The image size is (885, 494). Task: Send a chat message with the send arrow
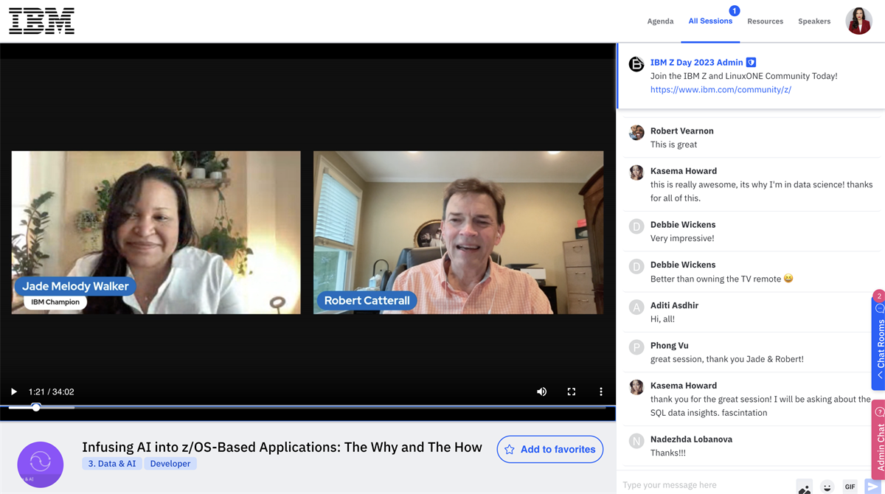click(x=873, y=486)
